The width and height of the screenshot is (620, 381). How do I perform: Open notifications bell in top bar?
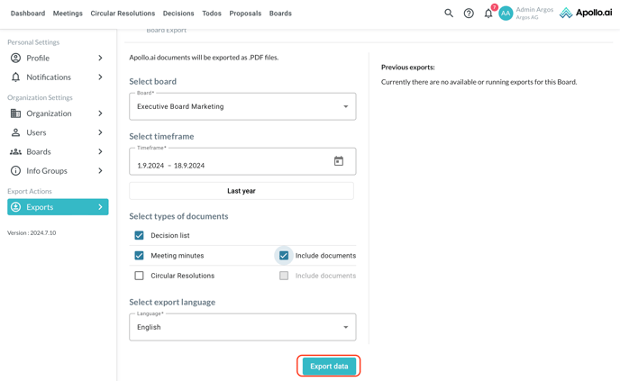488,14
